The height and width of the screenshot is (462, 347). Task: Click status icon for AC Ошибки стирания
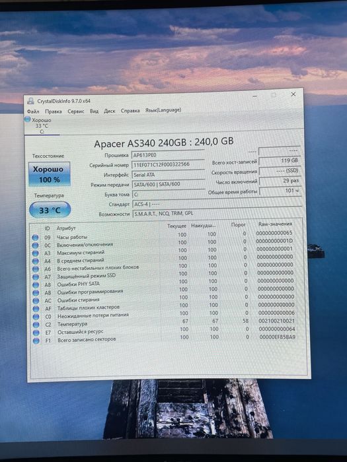[36, 301]
